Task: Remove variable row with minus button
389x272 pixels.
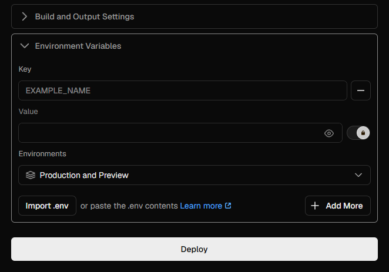Action: point(361,90)
